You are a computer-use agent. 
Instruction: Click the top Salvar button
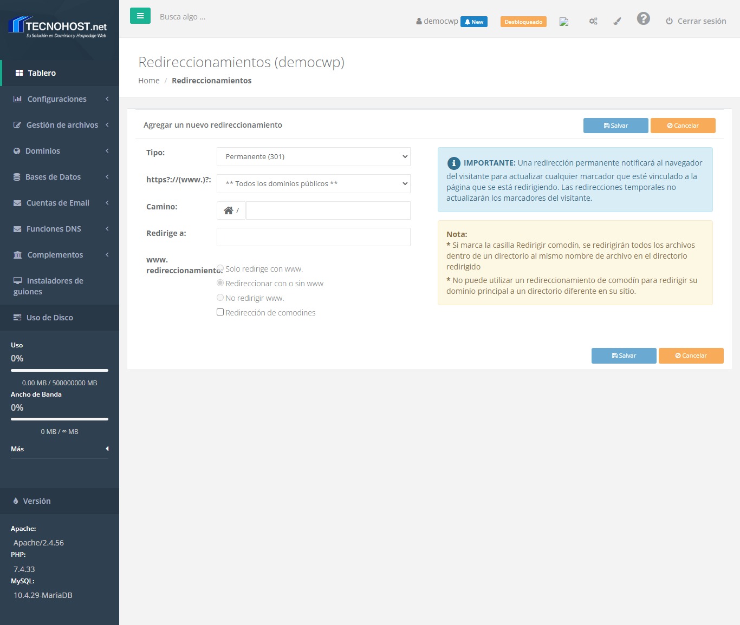pos(615,126)
